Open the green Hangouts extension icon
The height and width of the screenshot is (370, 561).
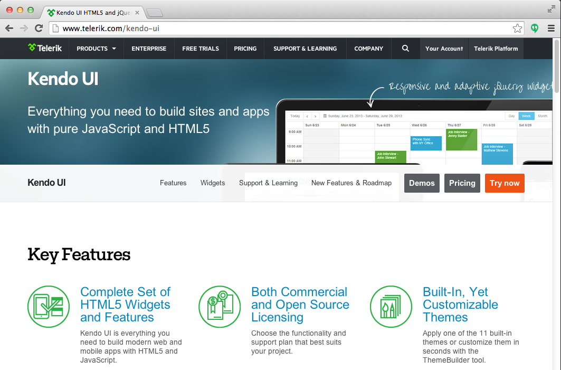[x=535, y=29]
